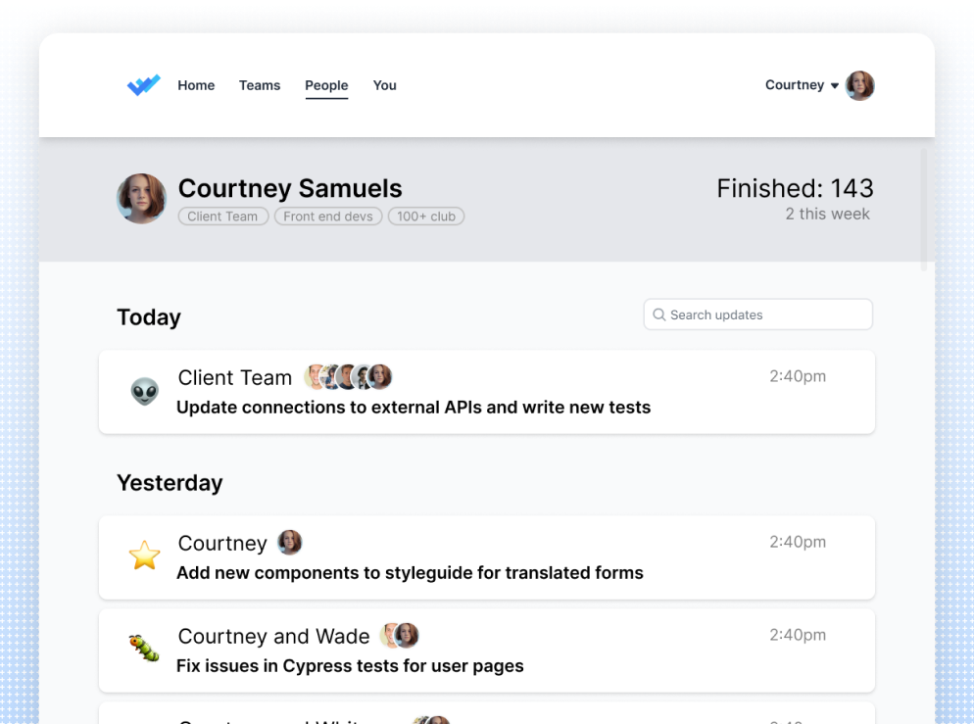Switch to the You tab
Image resolution: width=974 pixels, height=724 pixels.
click(x=384, y=85)
